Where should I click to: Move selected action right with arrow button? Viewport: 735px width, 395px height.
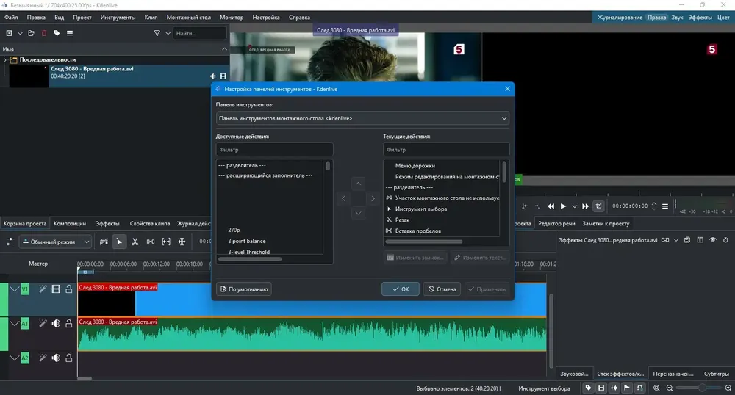[373, 198]
